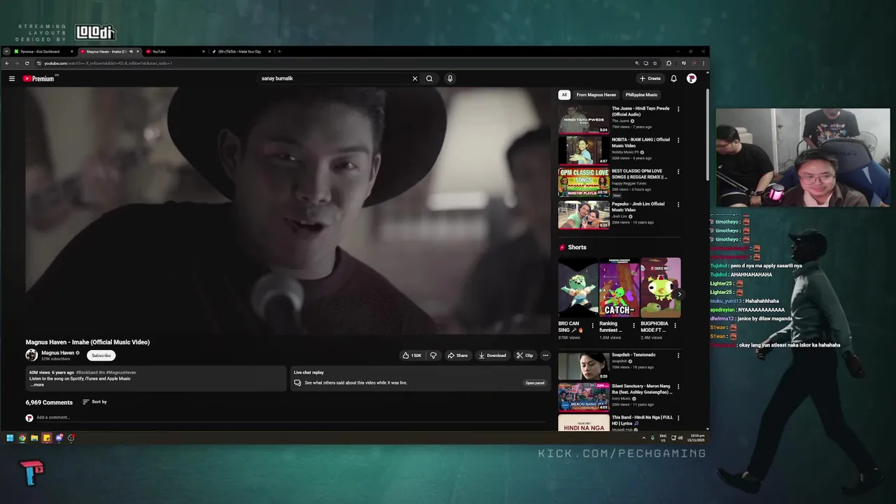Dislike the video
This screenshot has height=504, width=896.
[433, 356]
